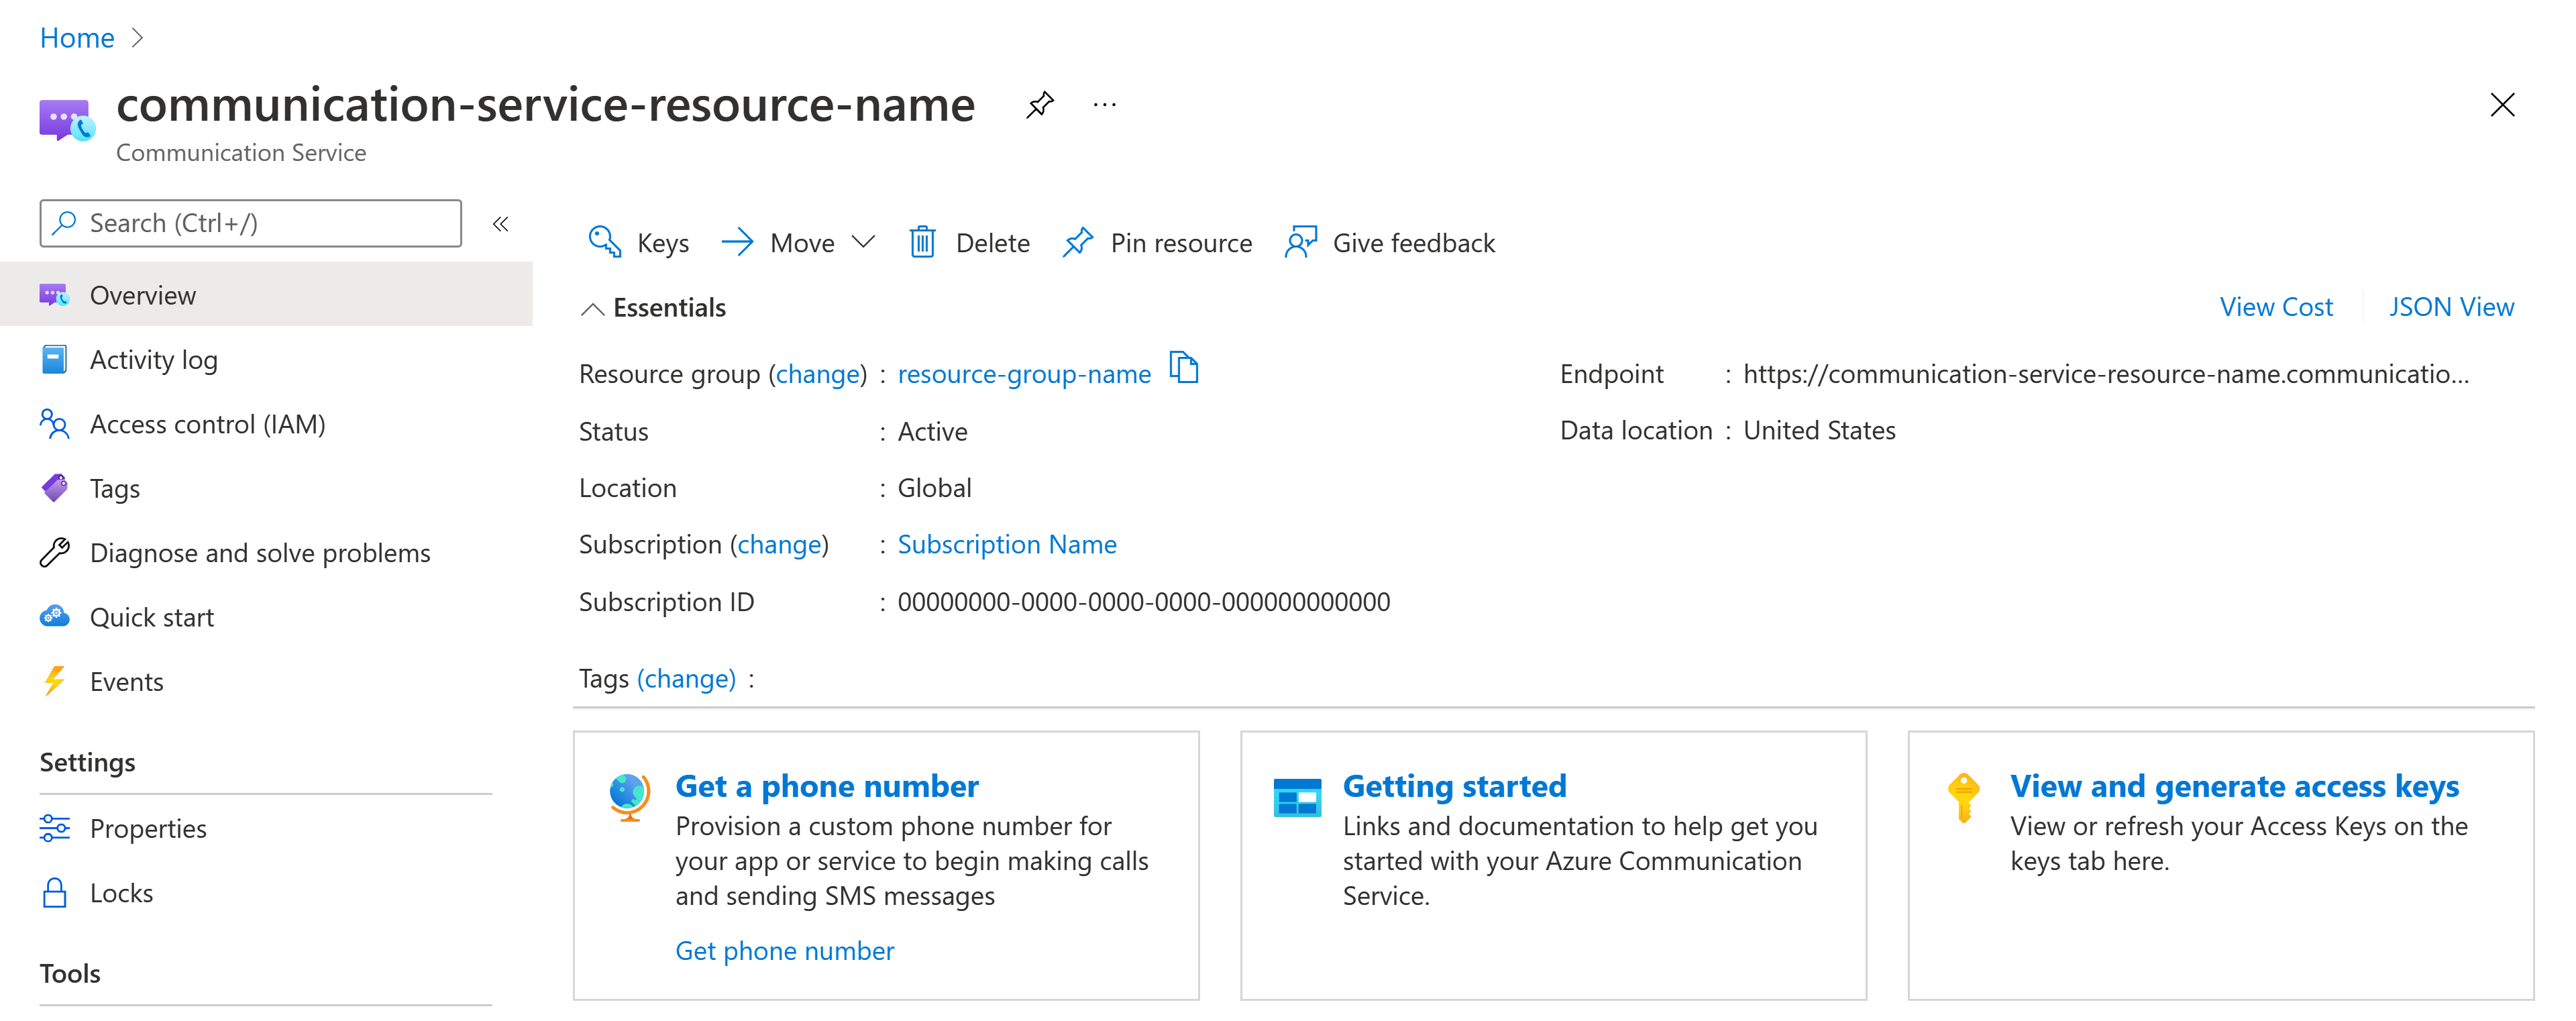Click the resource-group-name link
The image size is (2576, 1021).
click(x=1022, y=372)
